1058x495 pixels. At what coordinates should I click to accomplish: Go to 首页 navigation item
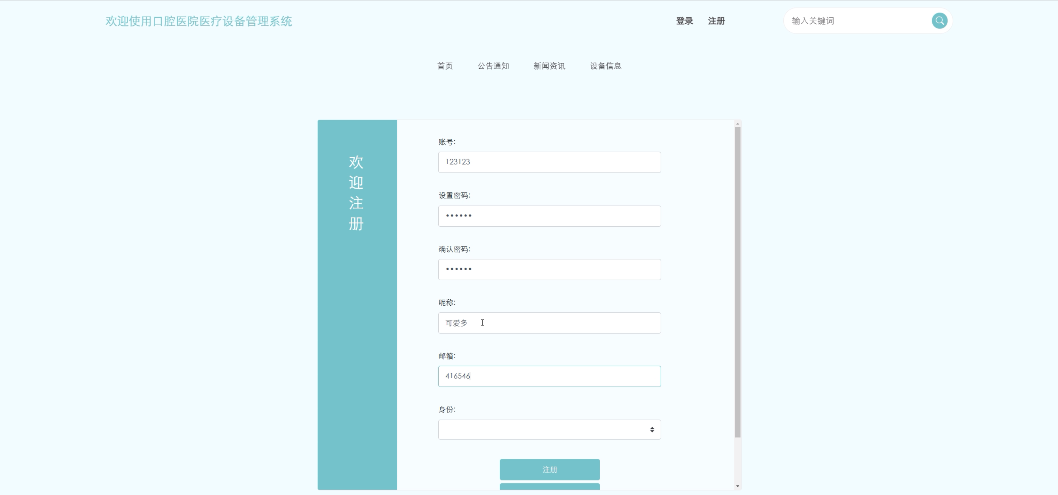445,66
